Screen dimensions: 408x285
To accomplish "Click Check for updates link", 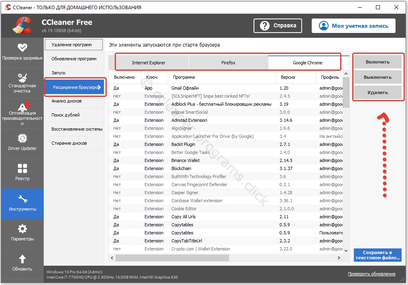I will (371, 274).
